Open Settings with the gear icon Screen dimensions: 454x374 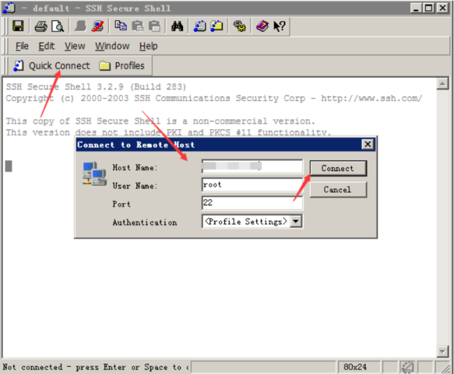[240, 27]
